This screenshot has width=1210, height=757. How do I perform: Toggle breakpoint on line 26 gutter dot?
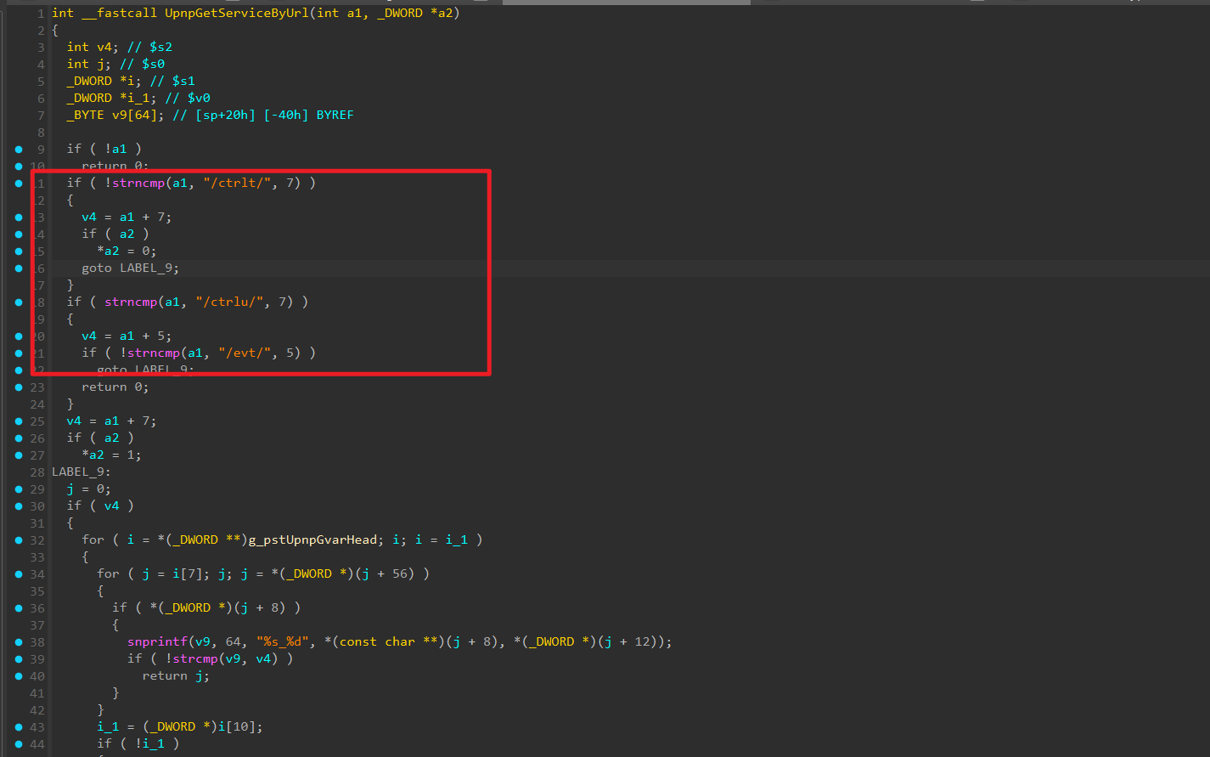19,438
